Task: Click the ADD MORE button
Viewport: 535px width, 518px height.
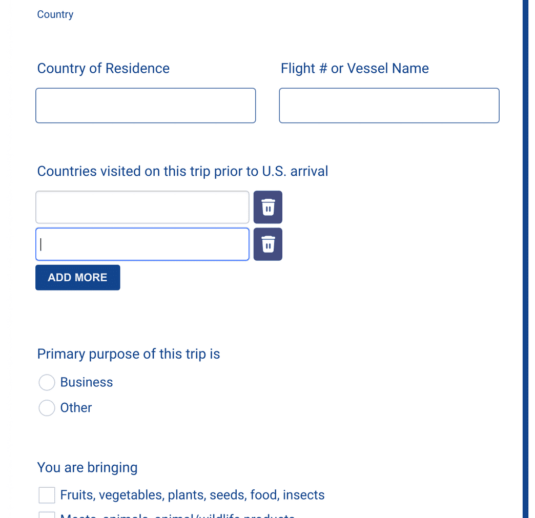Action: [77, 277]
